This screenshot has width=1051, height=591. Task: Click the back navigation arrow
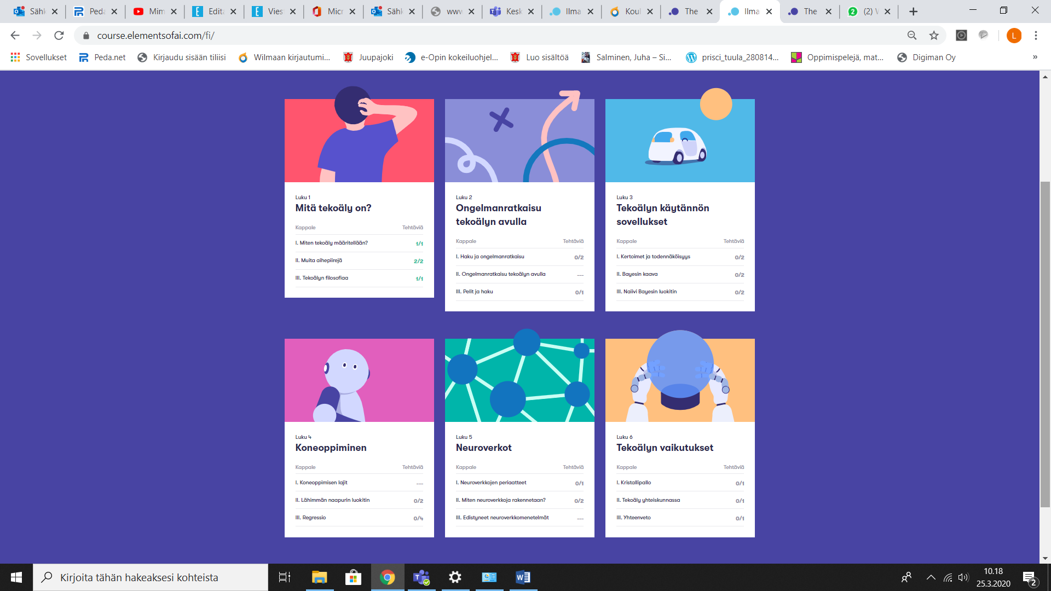click(15, 36)
